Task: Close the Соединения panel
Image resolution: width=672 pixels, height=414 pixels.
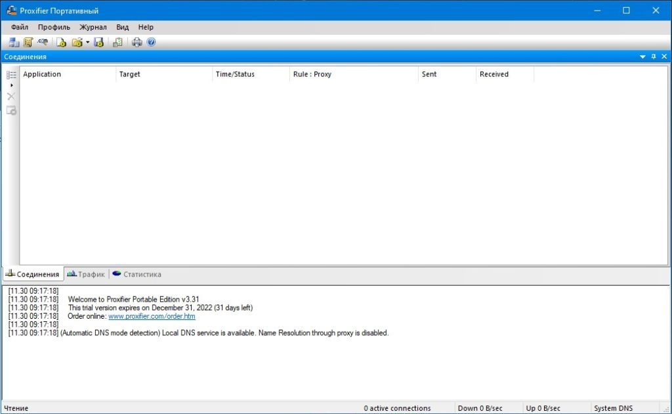Action: (x=664, y=57)
